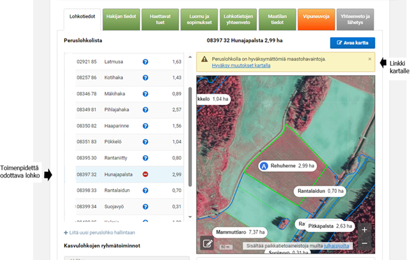
Task: Click the status icon next to Kotihaka
Action: pos(145,77)
